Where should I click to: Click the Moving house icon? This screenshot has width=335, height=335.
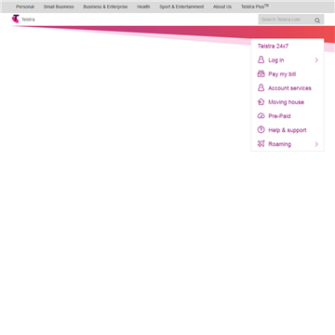click(x=261, y=101)
